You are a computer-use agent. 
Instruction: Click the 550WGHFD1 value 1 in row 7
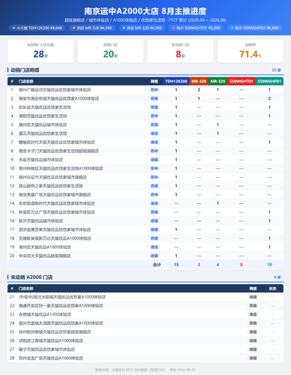[269, 142]
